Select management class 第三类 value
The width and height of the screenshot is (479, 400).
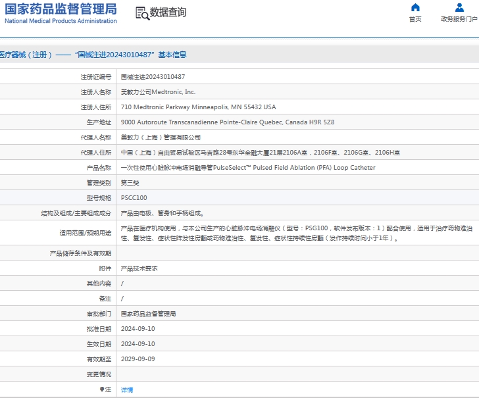coord(130,183)
